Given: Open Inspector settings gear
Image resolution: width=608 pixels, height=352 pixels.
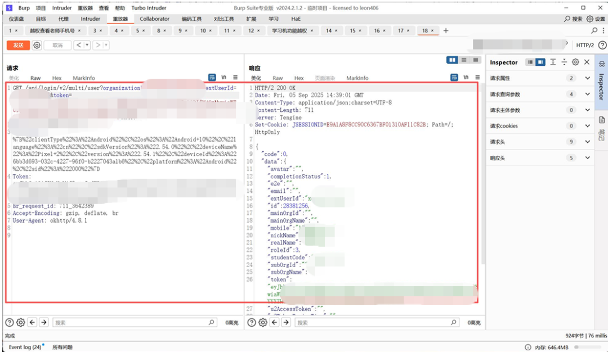Looking at the screenshot, I should point(575,62).
